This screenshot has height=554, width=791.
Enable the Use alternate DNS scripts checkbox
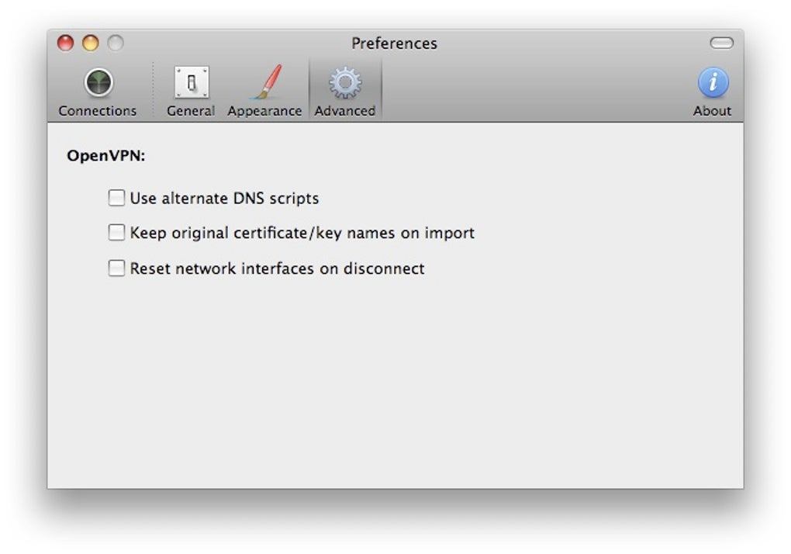pyautogui.click(x=116, y=198)
